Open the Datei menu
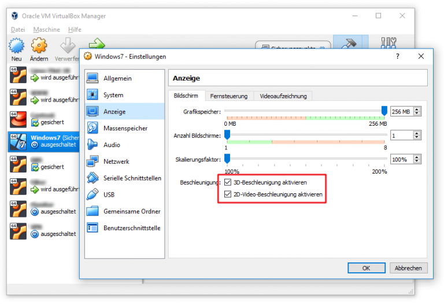Screen dimensions: 444x304 coord(18,29)
